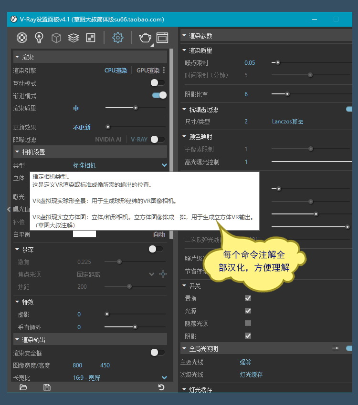
Task: Collapse the 渲染参数 section
Action: pyautogui.click(x=184, y=35)
